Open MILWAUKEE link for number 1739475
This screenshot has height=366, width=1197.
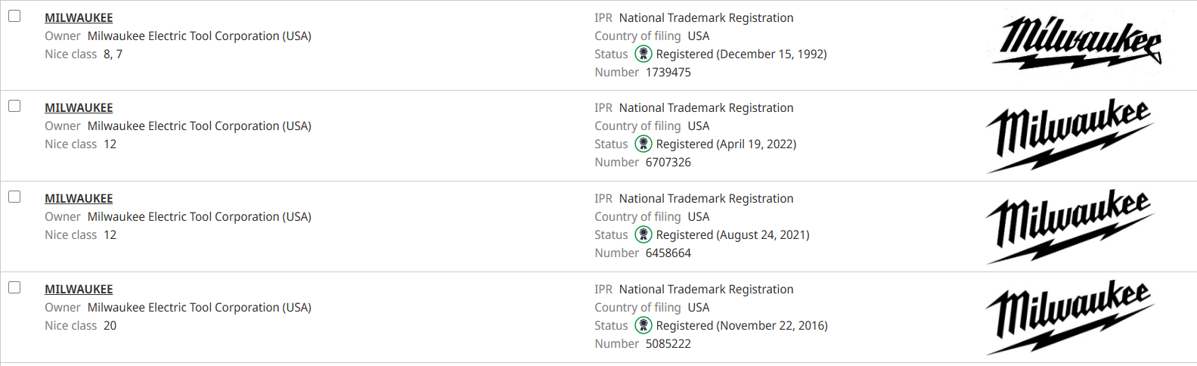79,17
